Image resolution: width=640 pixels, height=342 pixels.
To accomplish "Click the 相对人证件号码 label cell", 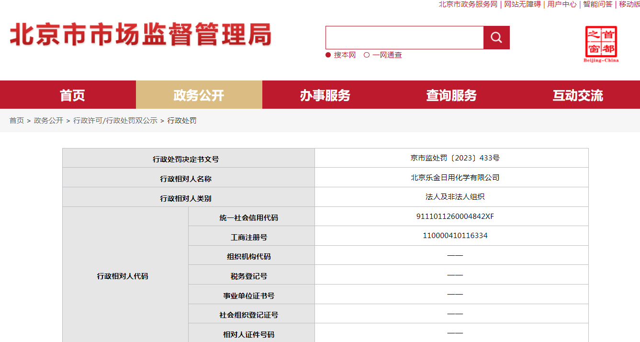I will tap(251, 333).
